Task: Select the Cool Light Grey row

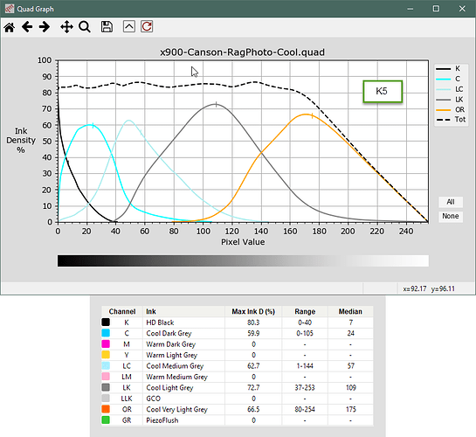Action: pos(237,388)
